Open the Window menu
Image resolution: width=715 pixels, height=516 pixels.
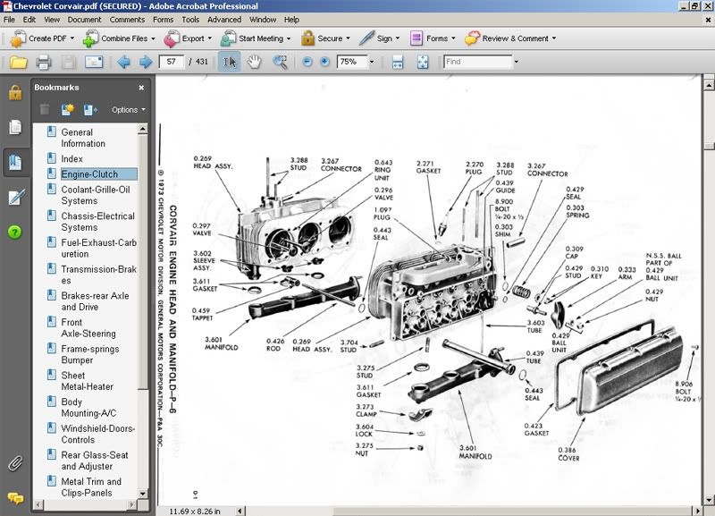click(x=262, y=20)
